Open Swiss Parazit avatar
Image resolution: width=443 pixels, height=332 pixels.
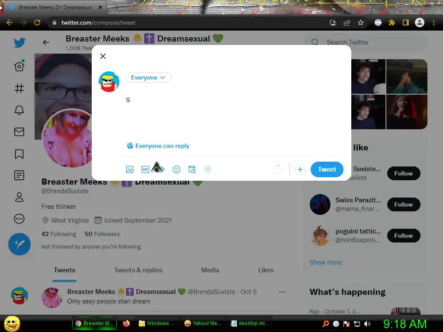320,204
